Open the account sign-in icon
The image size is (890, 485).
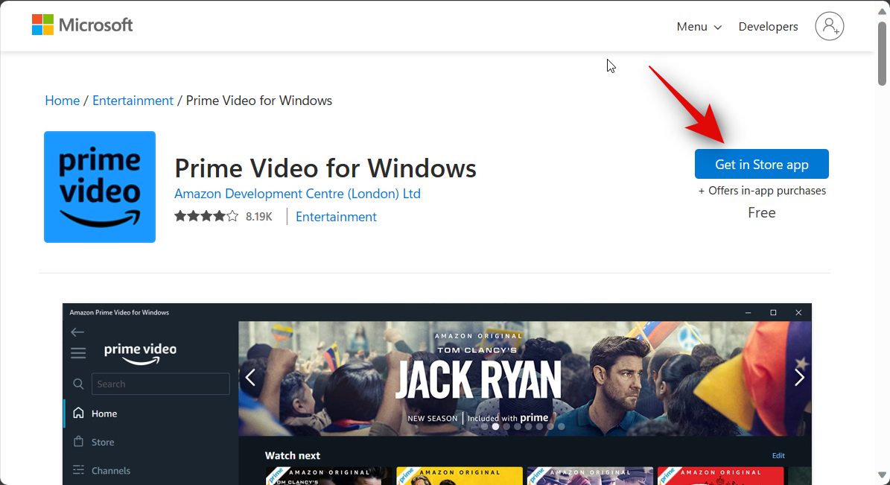coord(829,26)
